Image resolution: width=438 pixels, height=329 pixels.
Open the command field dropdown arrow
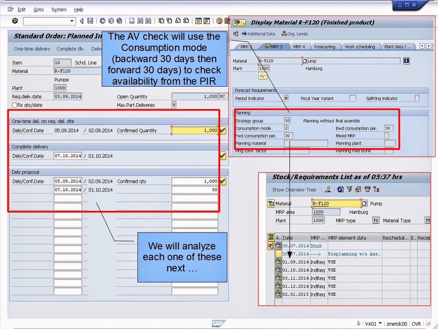72,21
